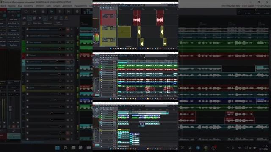Open the bottom overlaid REAPER screenshot
Image resolution: width=271 pixels, height=152 pixels.
[135, 126]
